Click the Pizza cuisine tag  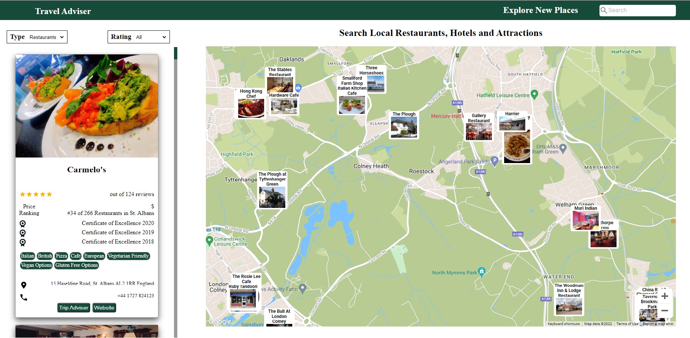(61, 256)
